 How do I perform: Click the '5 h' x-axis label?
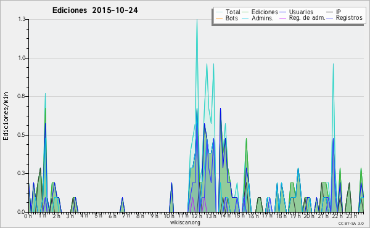(x=98, y=216)
